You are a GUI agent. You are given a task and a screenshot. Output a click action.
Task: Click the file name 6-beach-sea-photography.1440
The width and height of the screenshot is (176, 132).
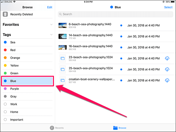pyautogui.click(x=90, y=24)
